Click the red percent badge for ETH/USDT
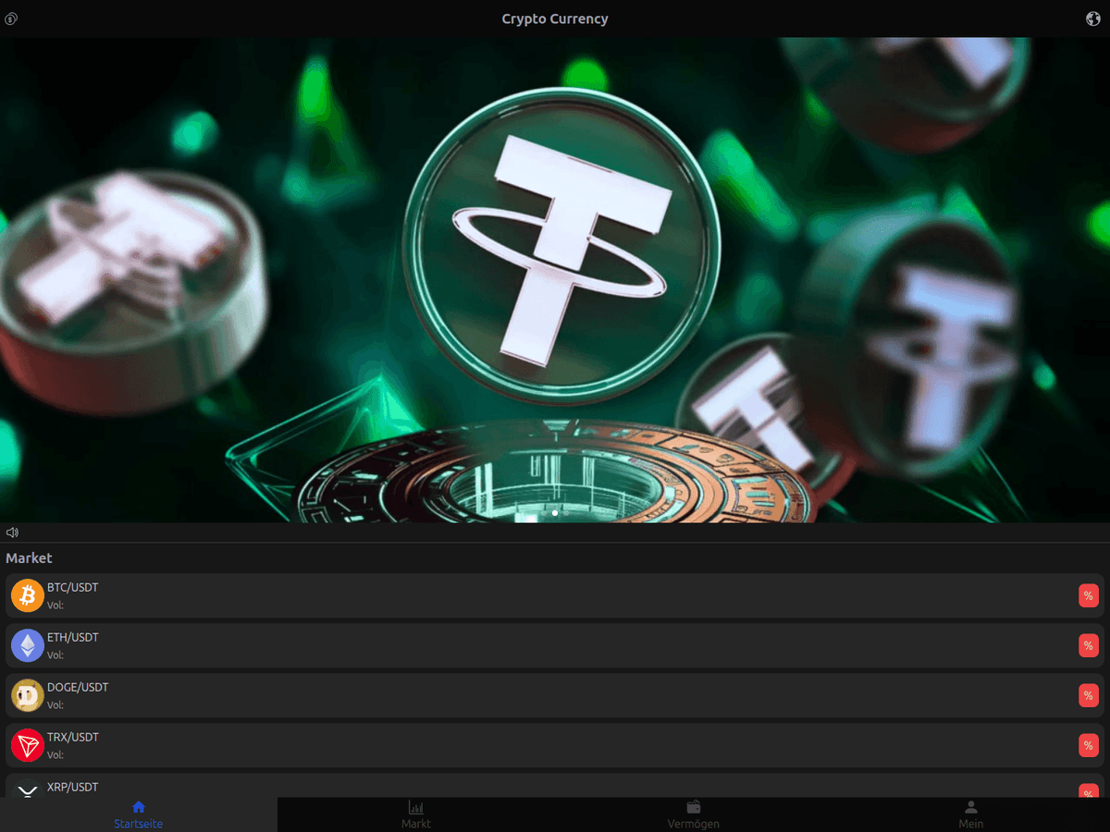1110x832 pixels. tap(1089, 645)
